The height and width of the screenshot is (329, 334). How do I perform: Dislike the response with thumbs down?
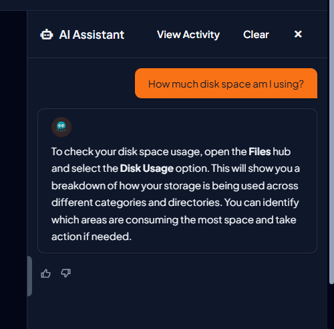pyautogui.click(x=66, y=273)
